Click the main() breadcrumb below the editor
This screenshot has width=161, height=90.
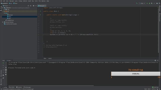pyautogui.click(x=50, y=58)
